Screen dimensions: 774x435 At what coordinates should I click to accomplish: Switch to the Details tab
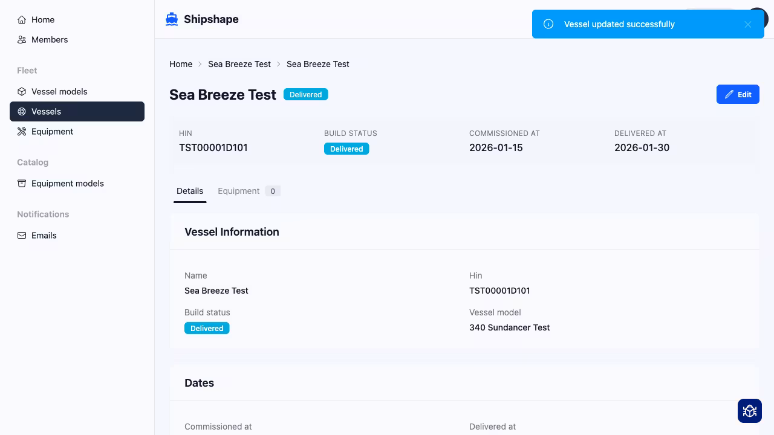(190, 191)
